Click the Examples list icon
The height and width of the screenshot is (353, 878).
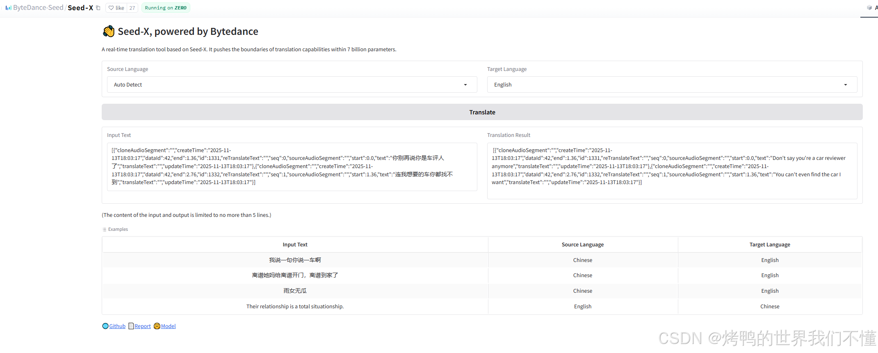coord(105,230)
